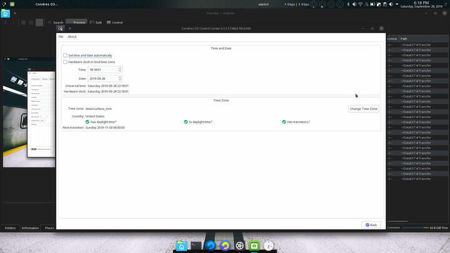Image resolution: width=450 pixels, height=253 pixels.
Task: Click the Bluetooth tray icon
Action: 348,4
